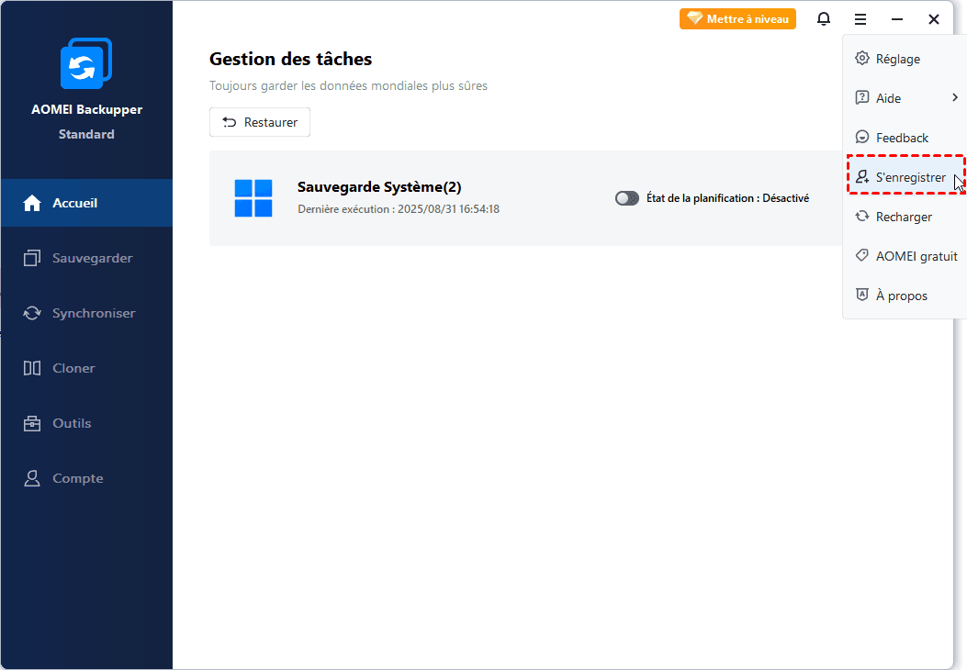Viewport: 967px width, 670px height.
Task: Click État de la planification : Désactivé label
Action: [727, 198]
